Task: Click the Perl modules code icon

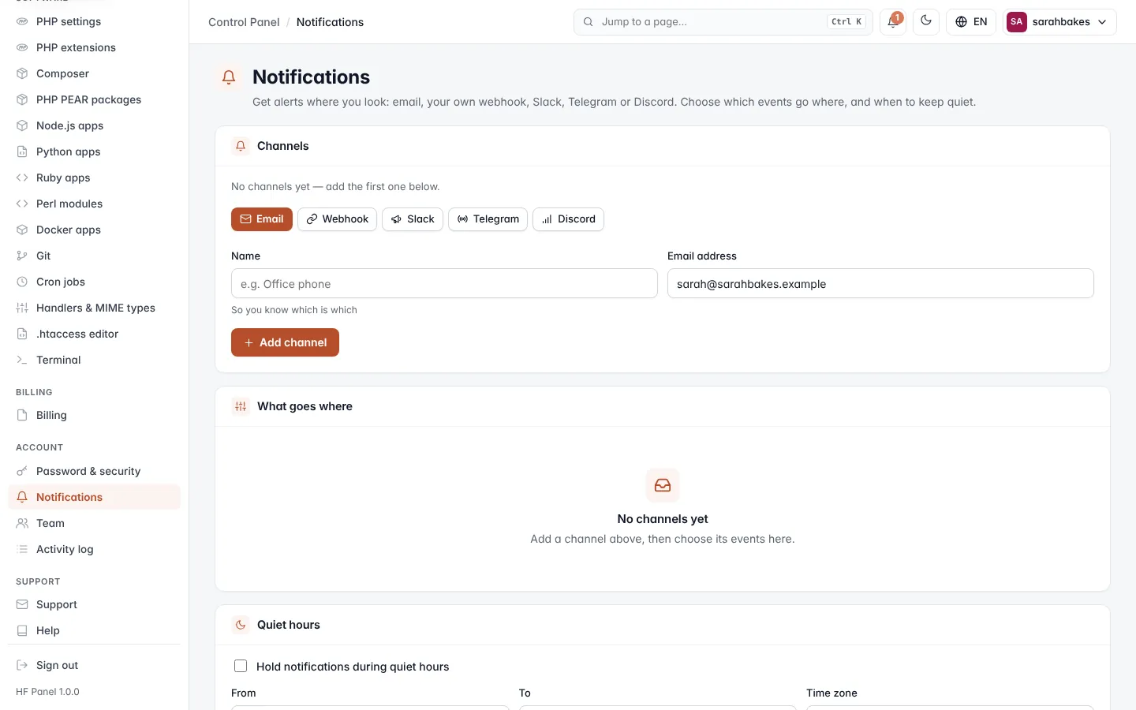Action: pos(22,204)
